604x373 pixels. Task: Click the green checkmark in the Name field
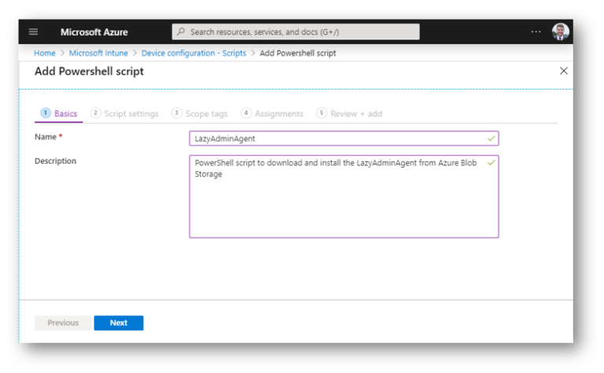(491, 138)
